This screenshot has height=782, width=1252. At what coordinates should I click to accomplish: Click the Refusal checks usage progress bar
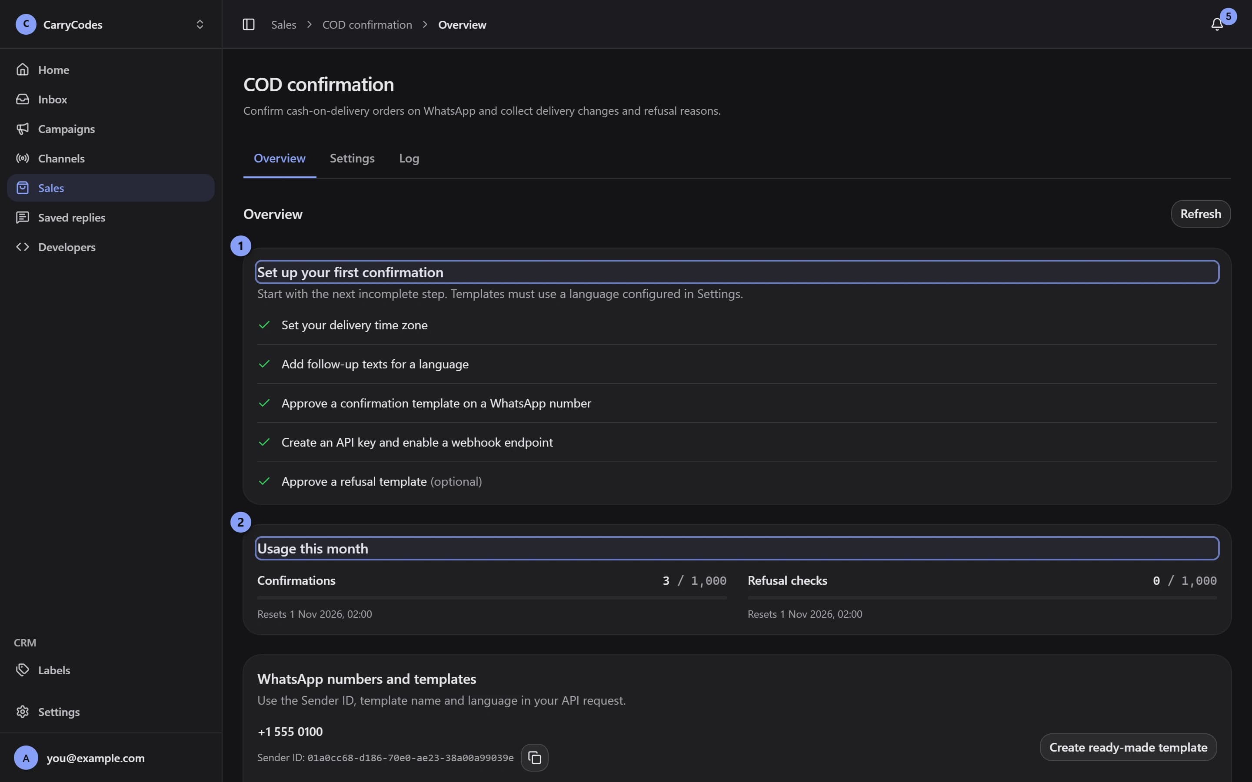[x=982, y=598]
